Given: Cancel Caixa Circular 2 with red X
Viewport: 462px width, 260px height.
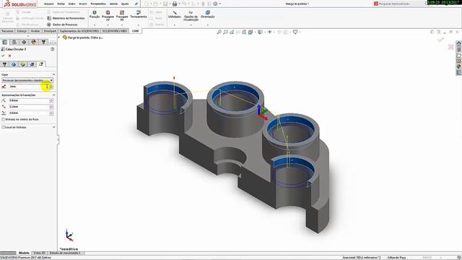Looking at the screenshot, I should (x=9, y=56).
